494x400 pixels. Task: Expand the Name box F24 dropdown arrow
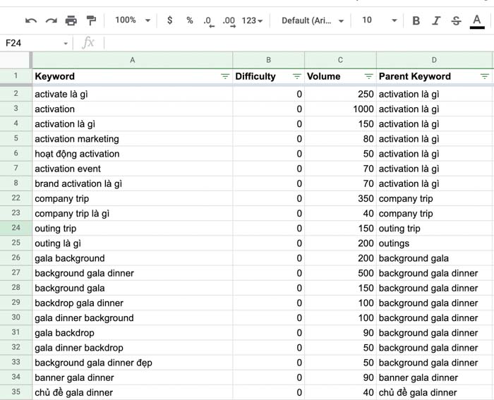[66, 43]
